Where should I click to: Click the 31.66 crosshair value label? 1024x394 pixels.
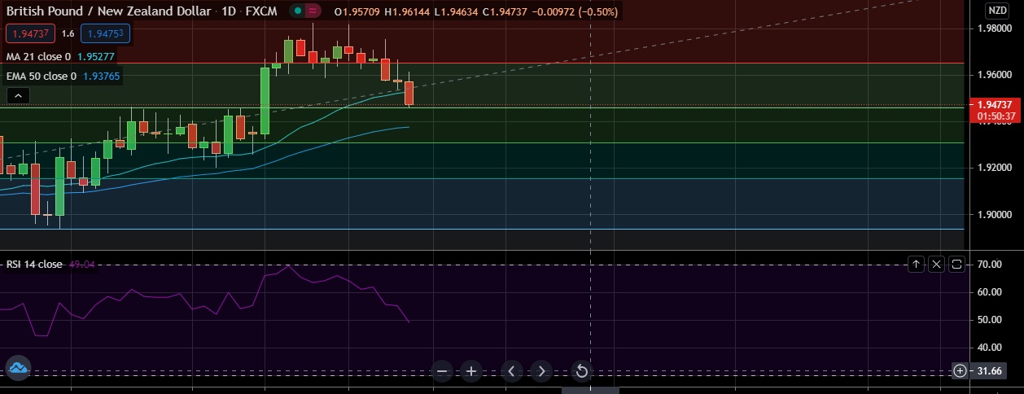pos(988,371)
